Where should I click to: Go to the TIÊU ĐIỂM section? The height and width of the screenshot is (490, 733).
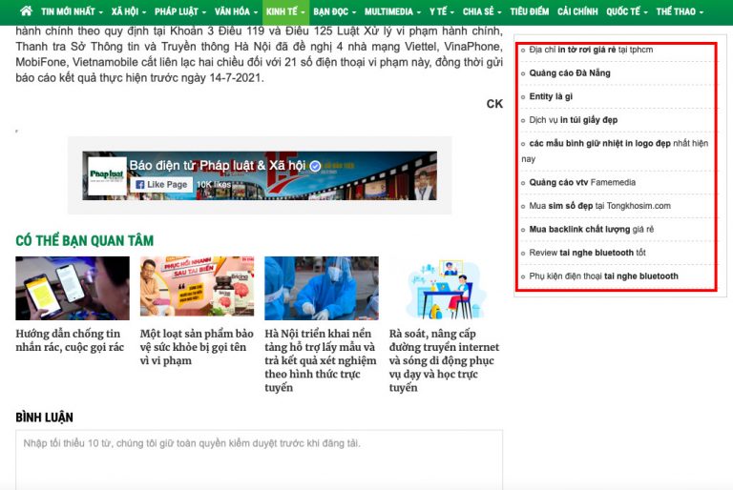pyautogui.click(x=530, y=11)
